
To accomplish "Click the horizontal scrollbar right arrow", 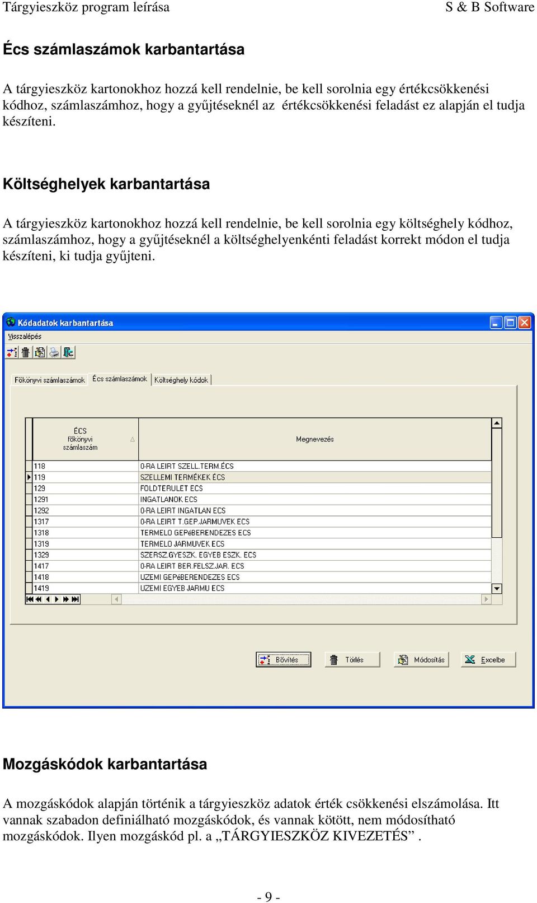I will [486, 599].
